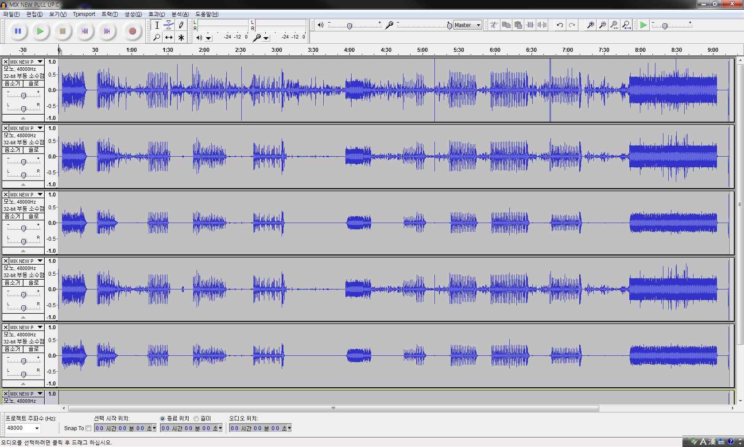Click the playback speed slider knob

[665, 26]
